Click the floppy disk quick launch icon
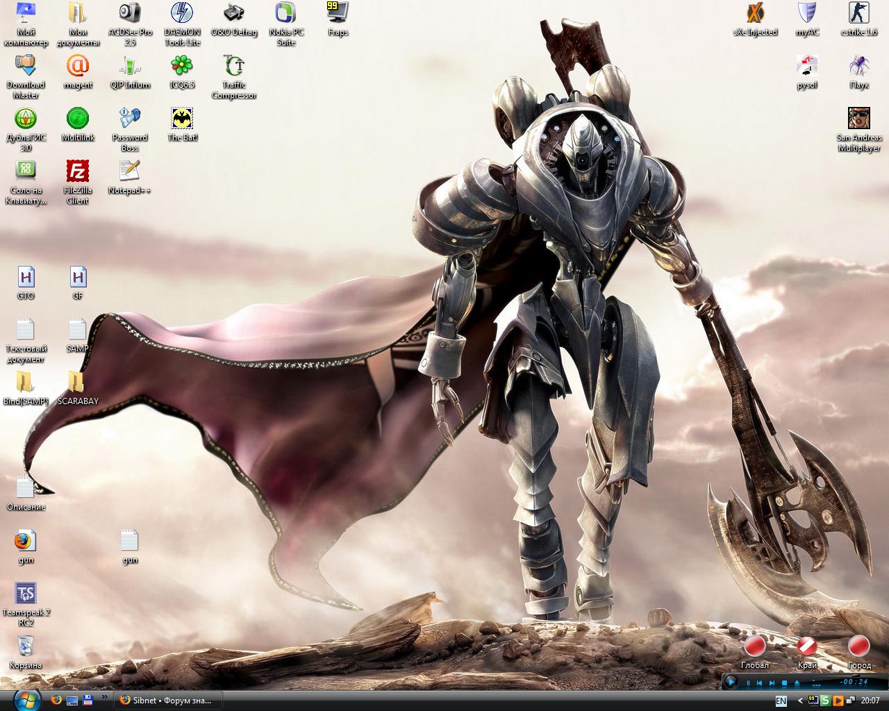This screenshot has height=711, width=889. 88,700
